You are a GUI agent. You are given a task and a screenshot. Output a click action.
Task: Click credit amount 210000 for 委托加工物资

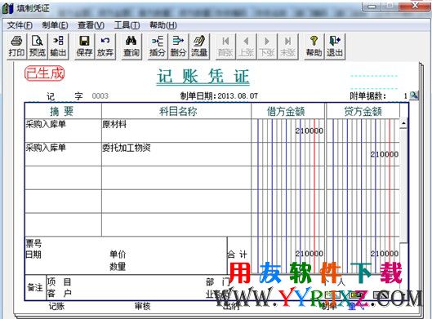(385, 154)
